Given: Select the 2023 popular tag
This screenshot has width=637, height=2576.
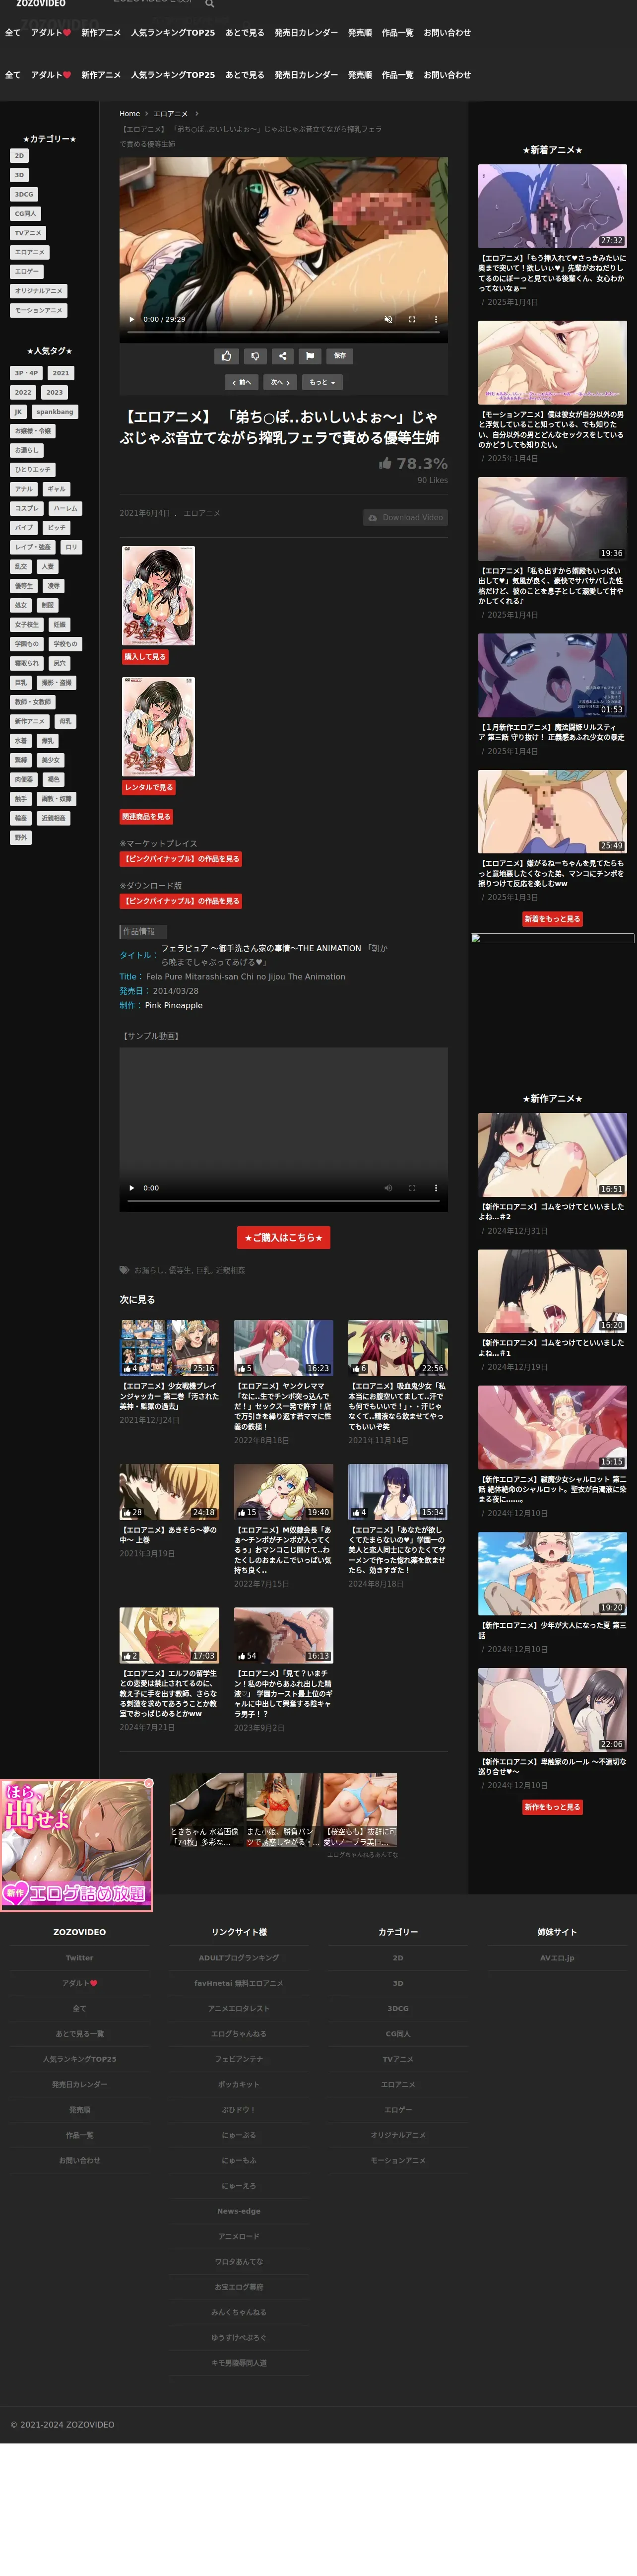Looking at the screenshot, I should 55,392.
